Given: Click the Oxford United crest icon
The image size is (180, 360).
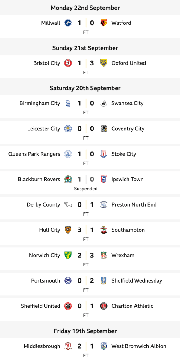Looking at the screenshot, I should click(103, 63).
